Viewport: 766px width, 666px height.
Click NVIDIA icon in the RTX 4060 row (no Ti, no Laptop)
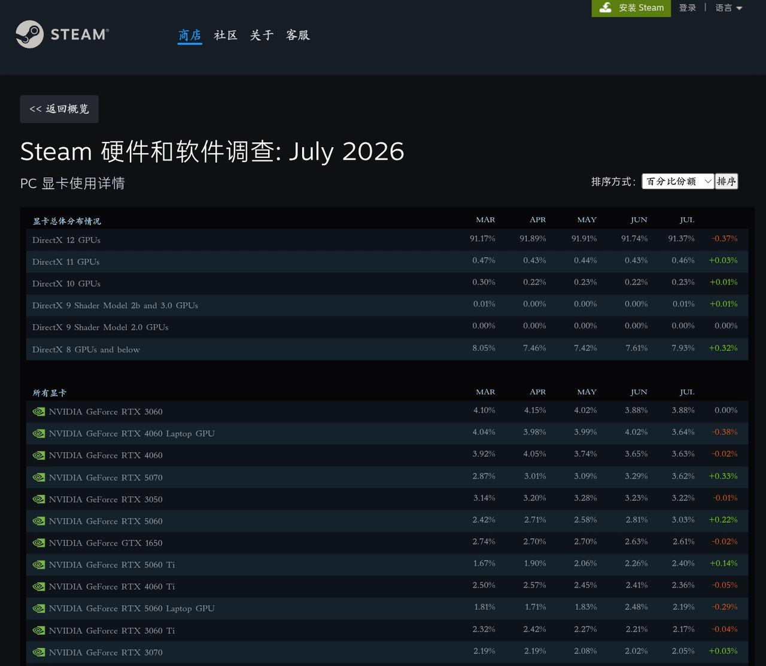(39, 455)
